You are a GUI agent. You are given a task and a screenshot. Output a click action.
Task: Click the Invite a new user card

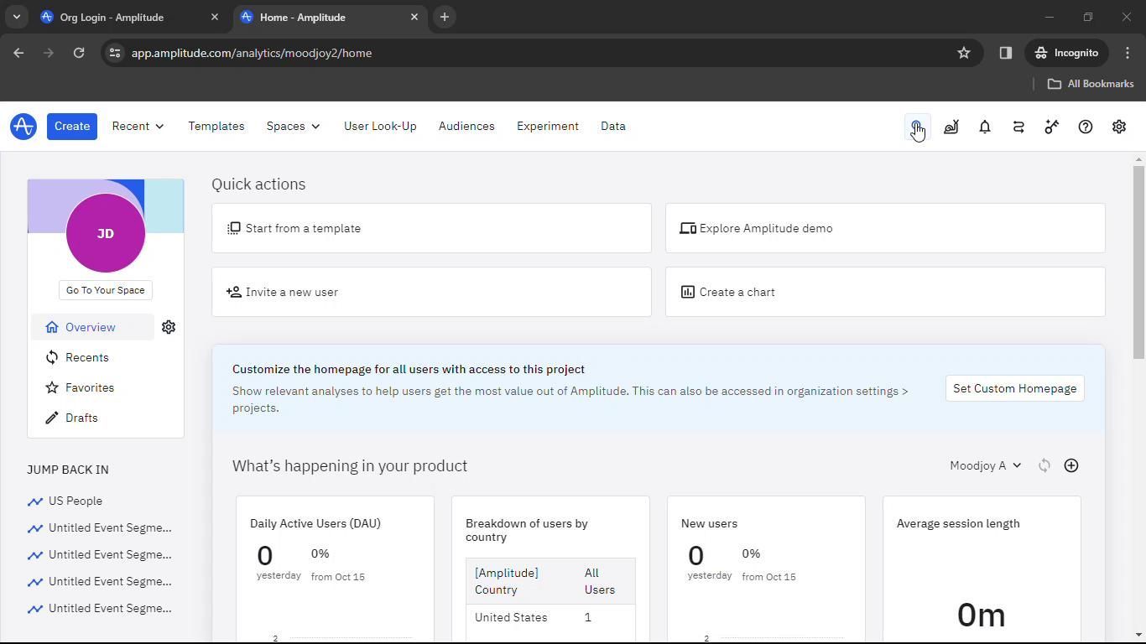(431, 292)
